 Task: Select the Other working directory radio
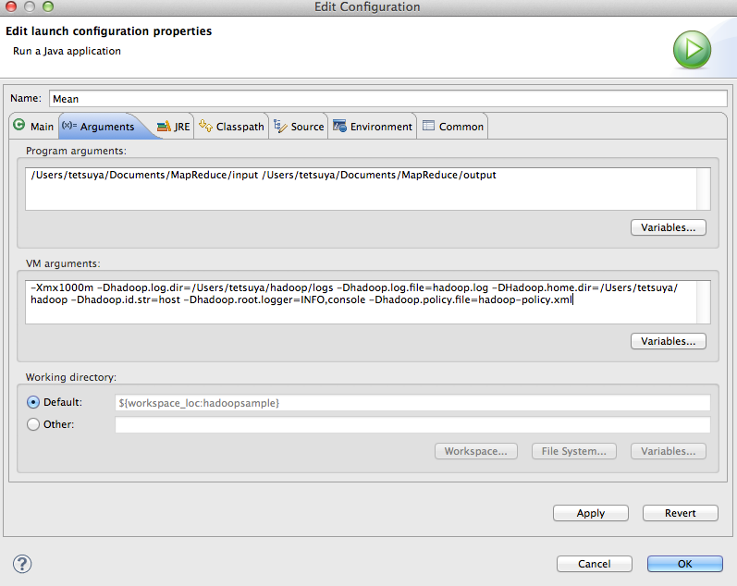coord(33,424)
